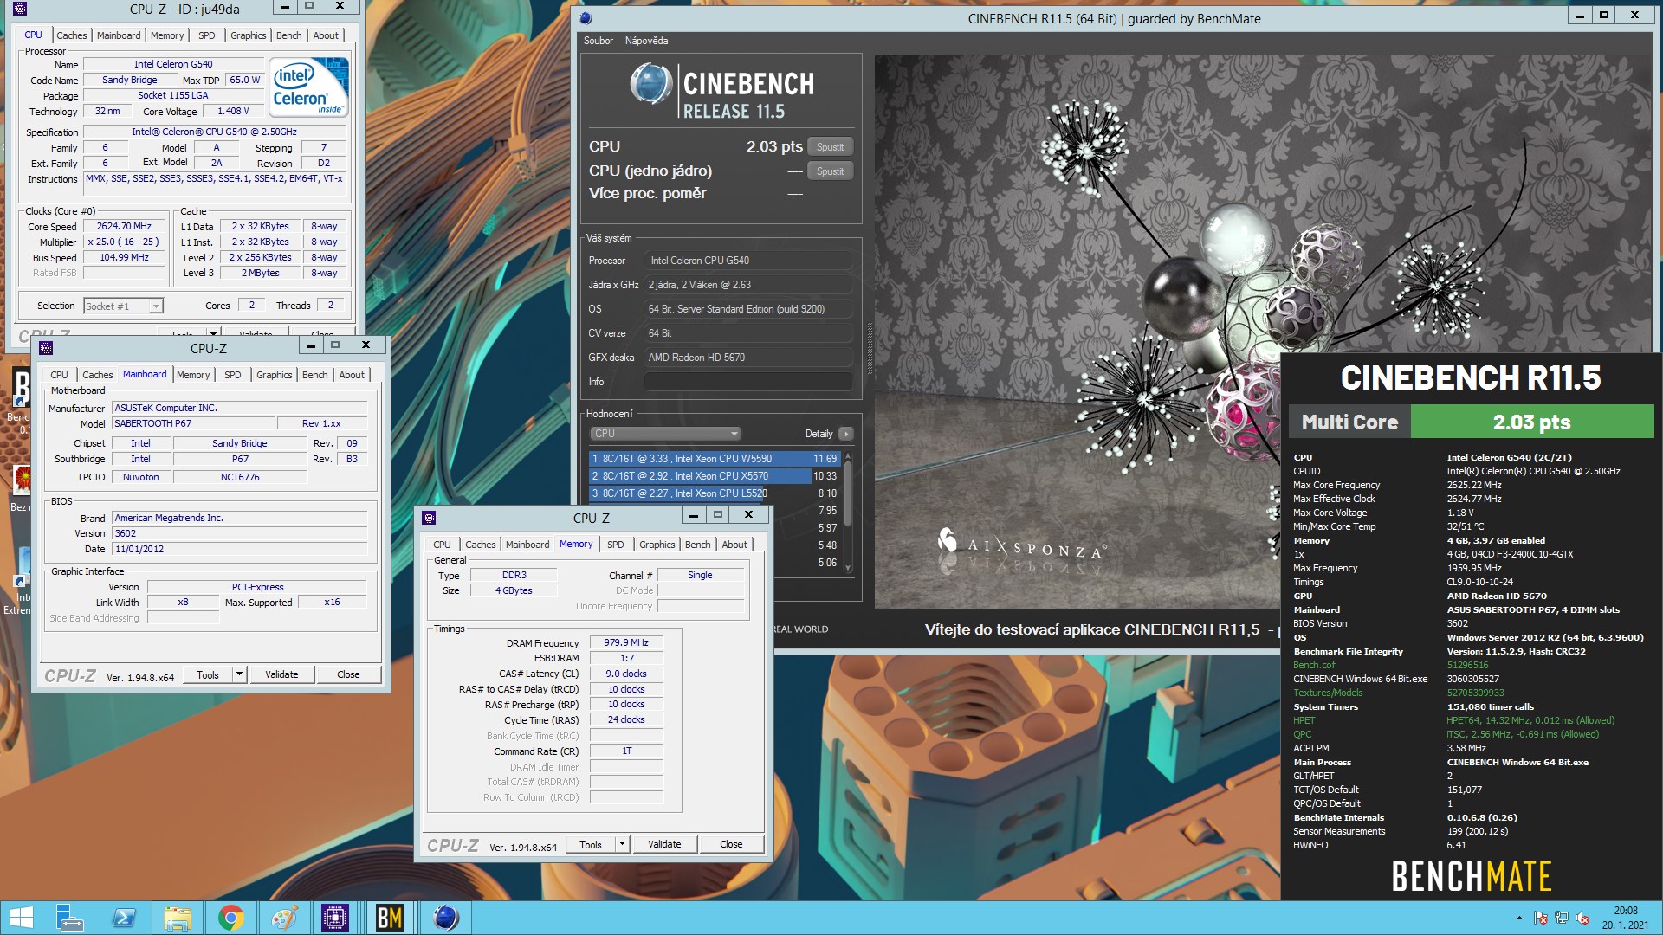Click CPU-Z Memory window title icon
The width and height of the screenshot is (1663, 935).
pyautogui.click(x=429, y=518)
